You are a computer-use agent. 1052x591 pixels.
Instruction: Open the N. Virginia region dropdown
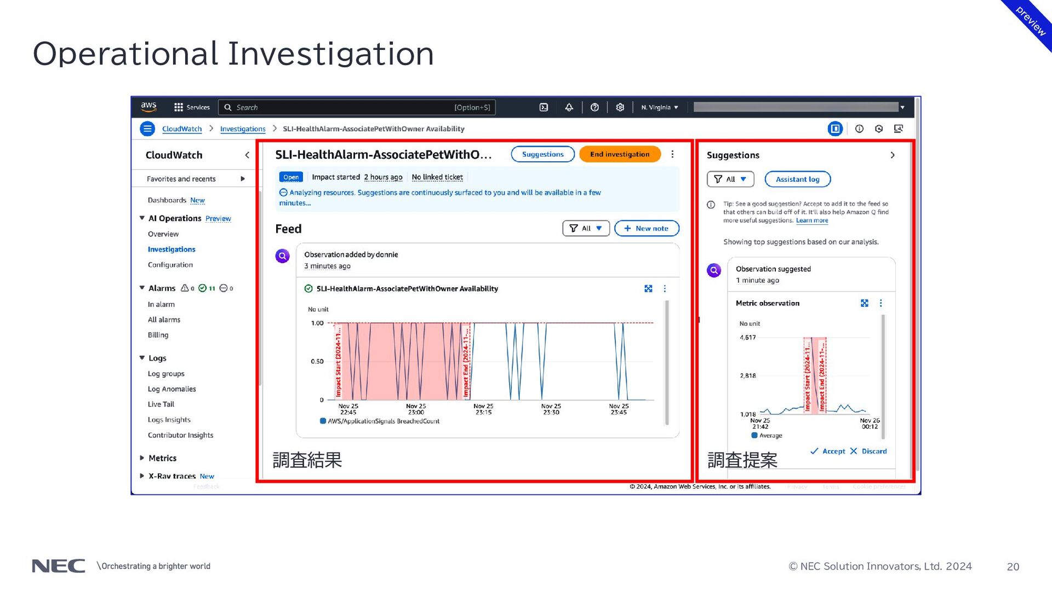pos(660,107)
